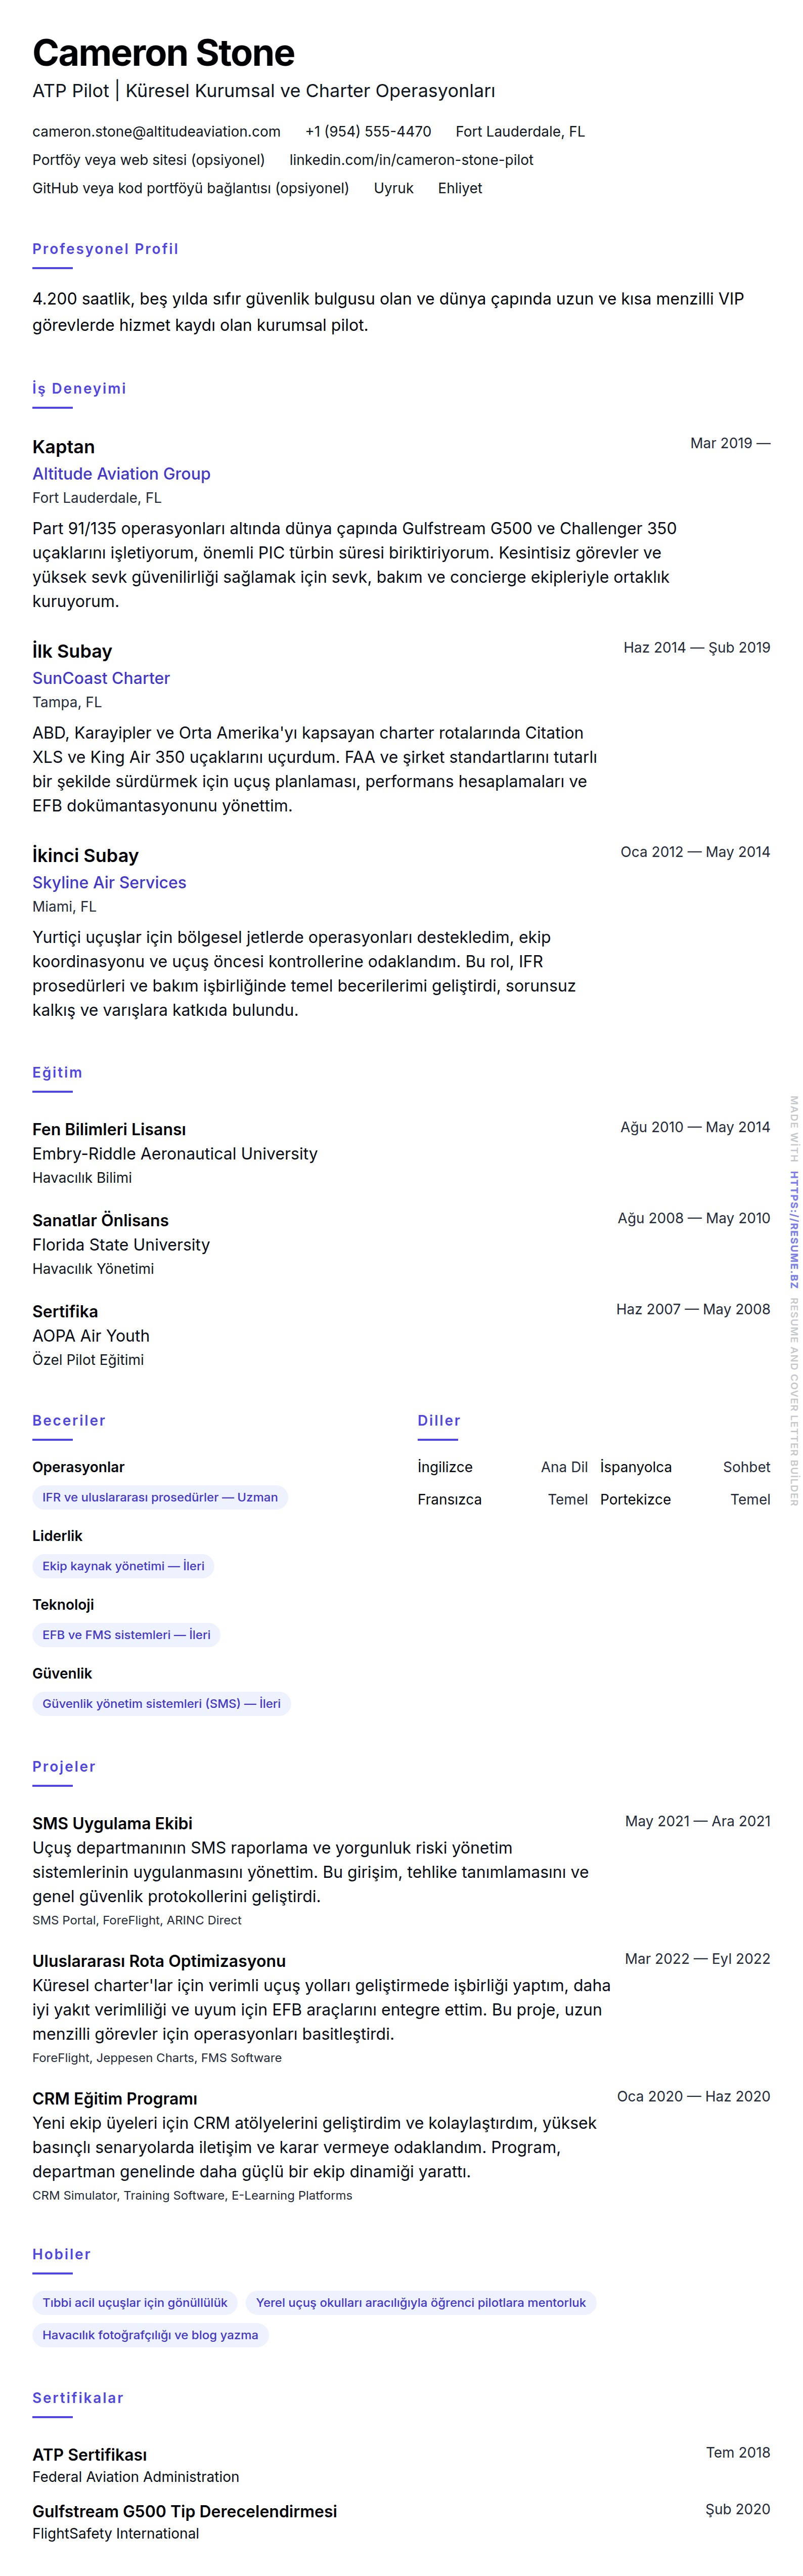This screenshot has width=803, height=2576.
Task: Click the Fort Lauderdale, FL location in header
Action: tap(520, 131)
